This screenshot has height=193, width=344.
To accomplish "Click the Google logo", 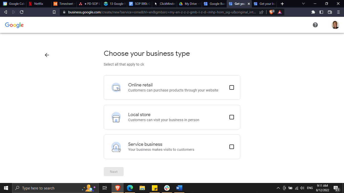I will coord(14,25).
